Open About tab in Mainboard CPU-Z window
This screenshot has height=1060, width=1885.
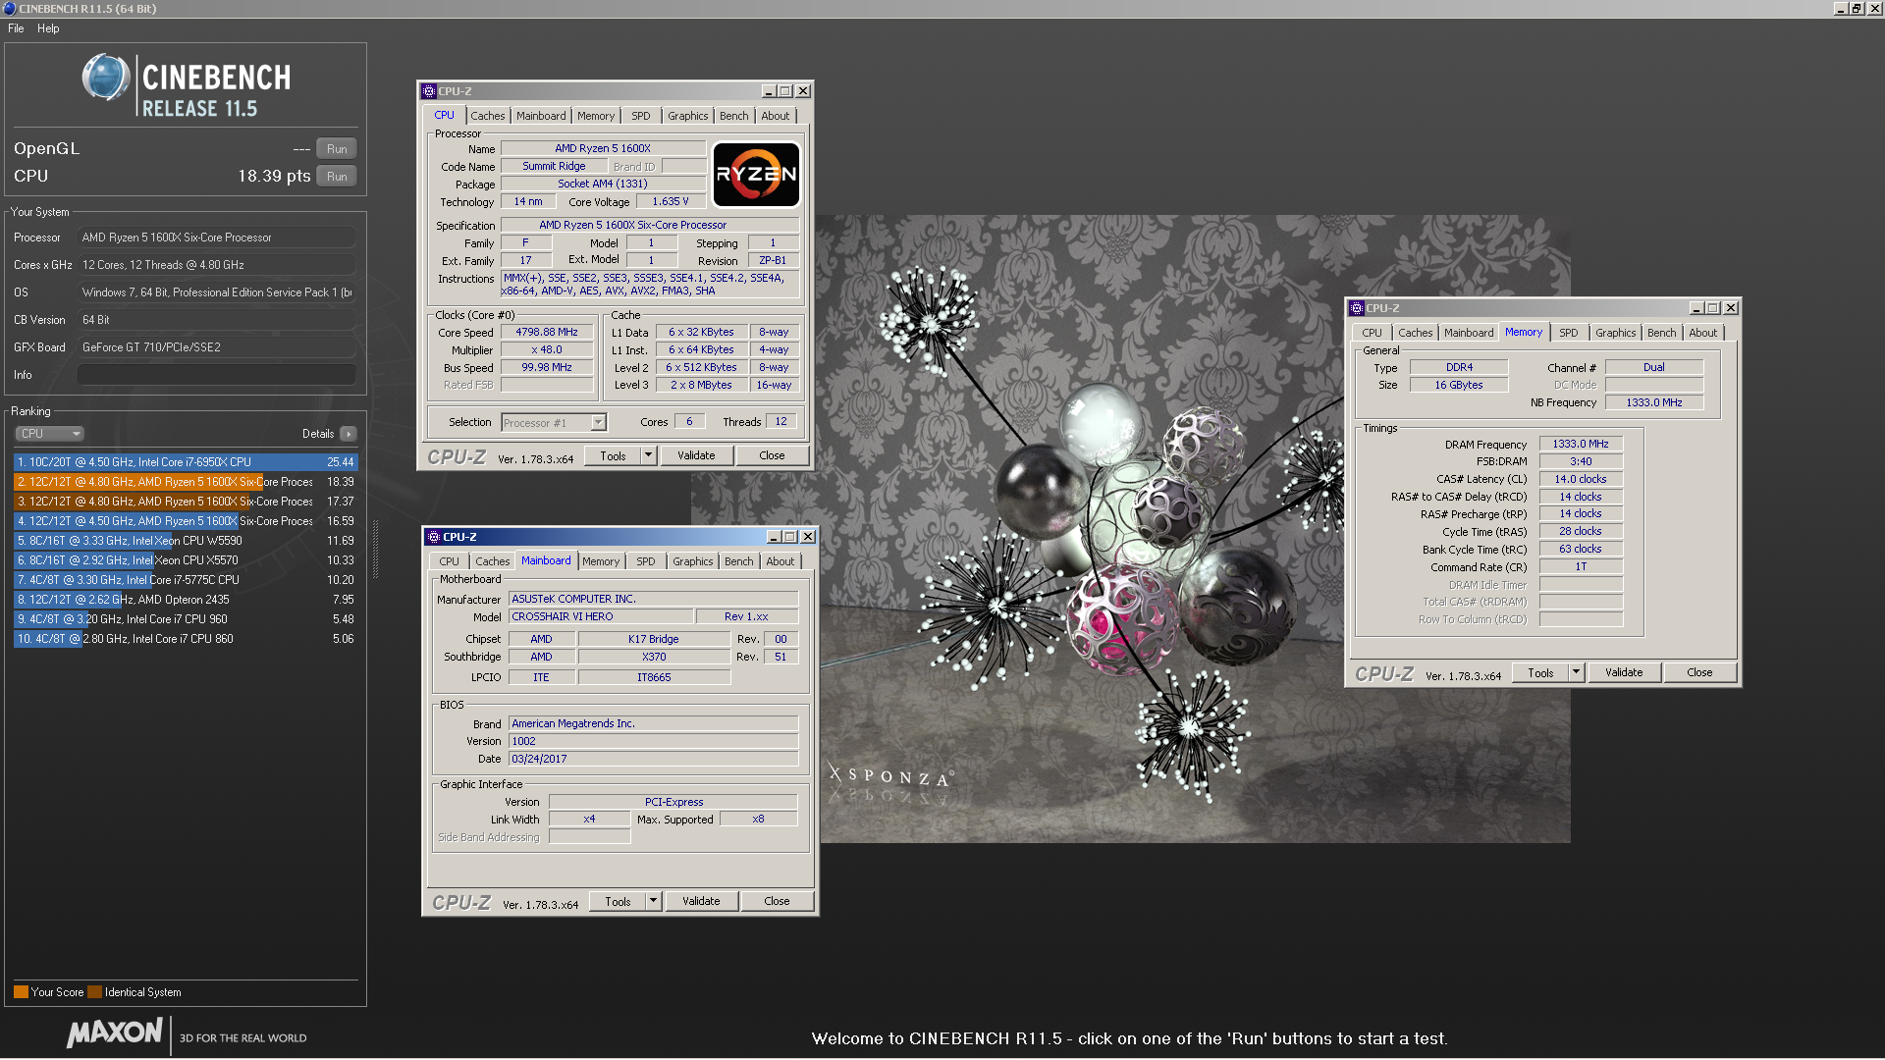click(781, 561)
